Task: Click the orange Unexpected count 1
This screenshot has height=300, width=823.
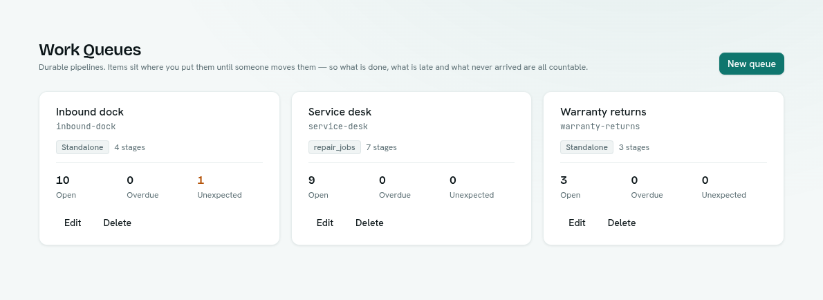Action: point(201,180)
